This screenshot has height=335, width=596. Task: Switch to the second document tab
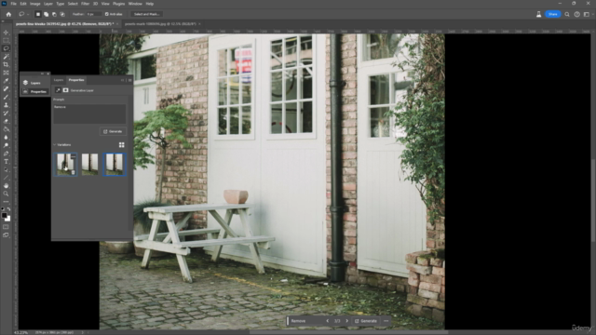pos(160,24)
